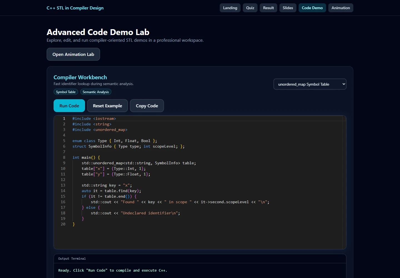Copy the code with Copy Code
The height and width of the screenshot is (278, 400).
[147, 106]
